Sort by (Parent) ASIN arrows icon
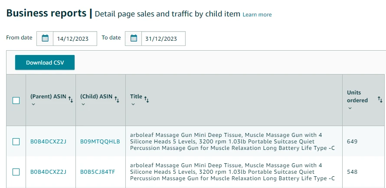The image size is (386, 188). pyautogui.click(x=71, y=100)
